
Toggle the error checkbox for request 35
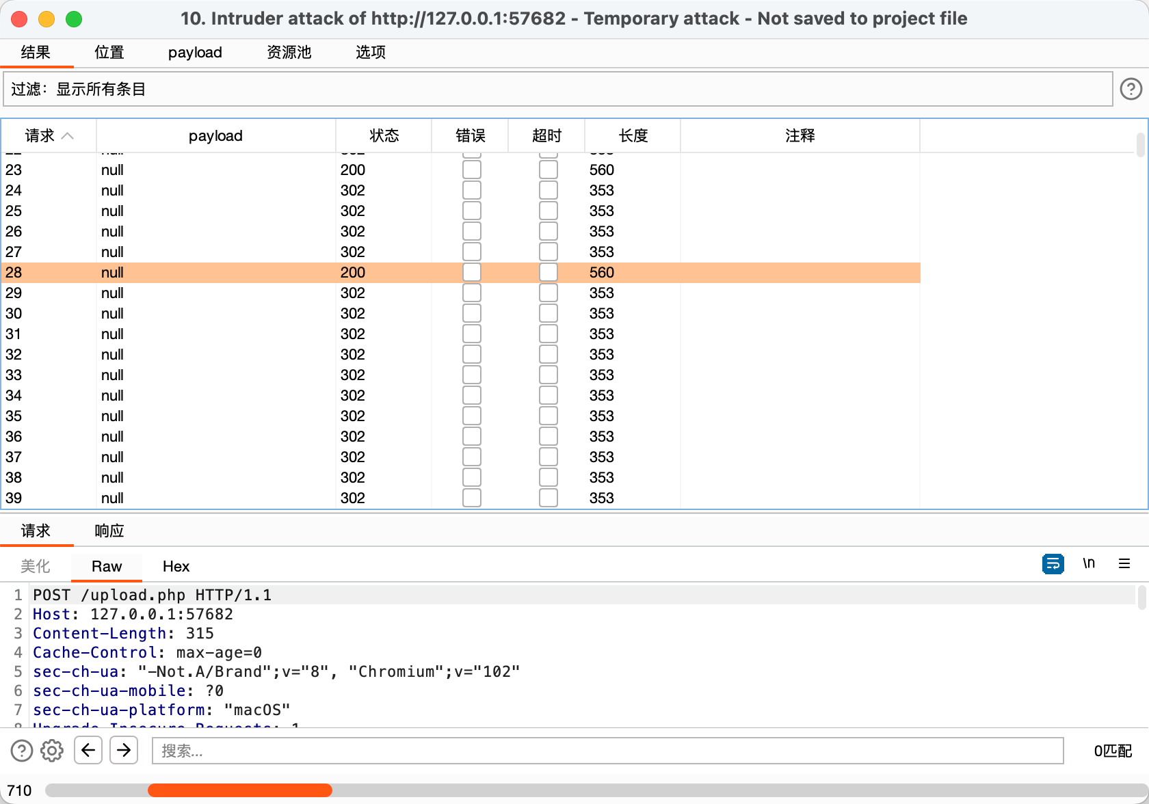coord(471,416)
